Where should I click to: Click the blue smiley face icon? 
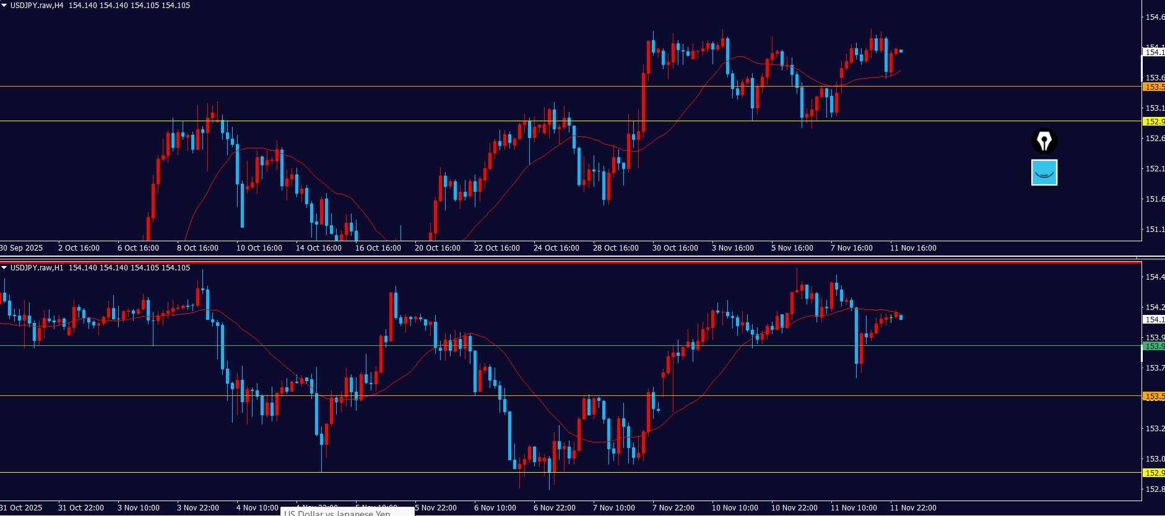1044,173
